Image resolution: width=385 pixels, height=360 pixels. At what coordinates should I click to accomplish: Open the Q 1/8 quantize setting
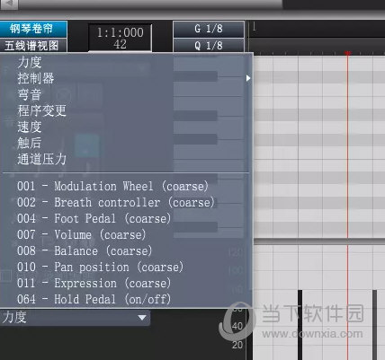[x=209, y=46]
